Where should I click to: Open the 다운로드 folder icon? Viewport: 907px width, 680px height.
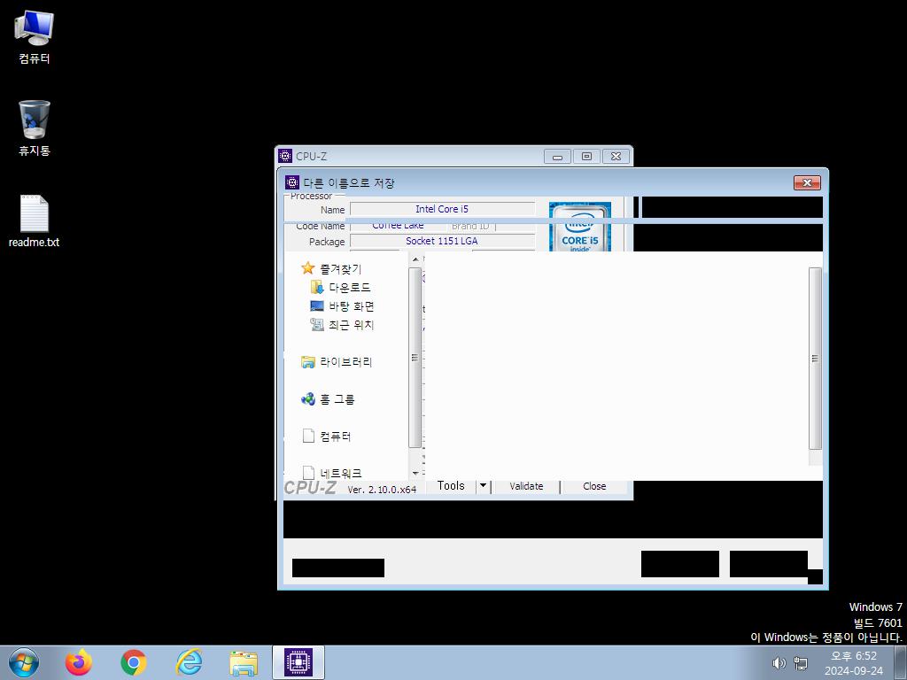[x=317, y=288]
